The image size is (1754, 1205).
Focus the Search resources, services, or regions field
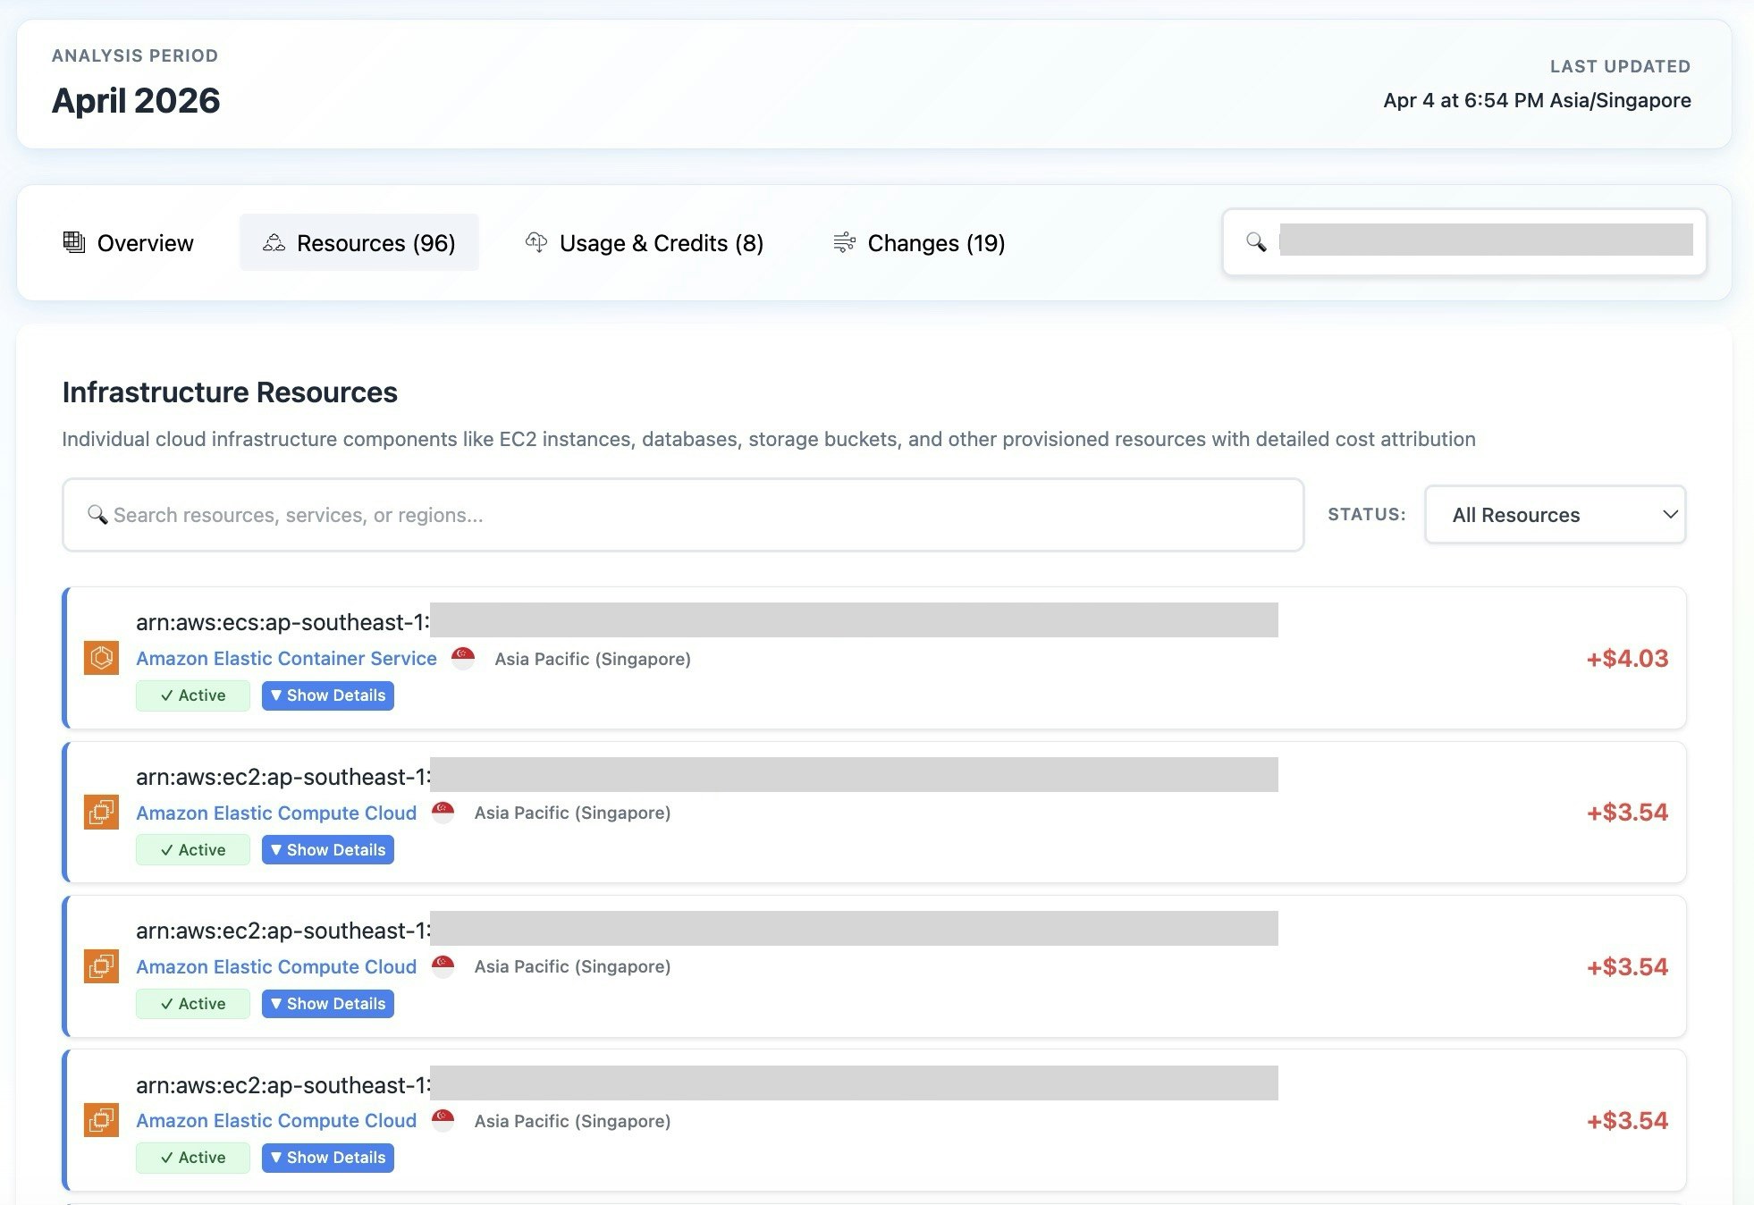pos(683,515)
